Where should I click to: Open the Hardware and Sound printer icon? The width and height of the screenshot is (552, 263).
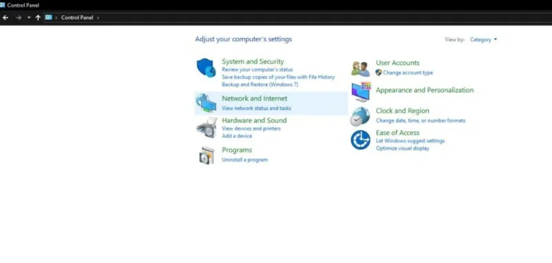pyautogui.click(x=206, y=128)
